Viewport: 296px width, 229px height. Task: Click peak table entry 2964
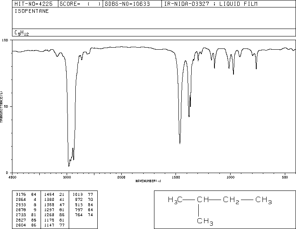pyautogui.click(x=21, y=199)
